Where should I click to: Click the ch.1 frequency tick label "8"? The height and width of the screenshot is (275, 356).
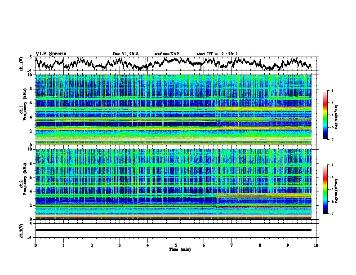pos(31,89)
